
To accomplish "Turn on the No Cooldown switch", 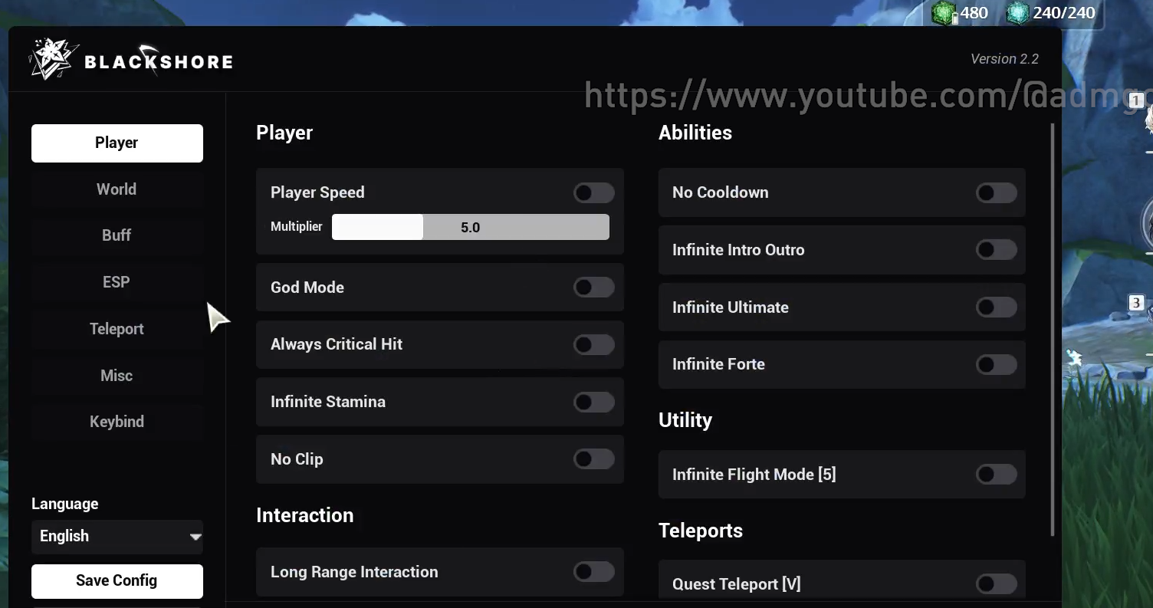I will (x=996, y=192).
